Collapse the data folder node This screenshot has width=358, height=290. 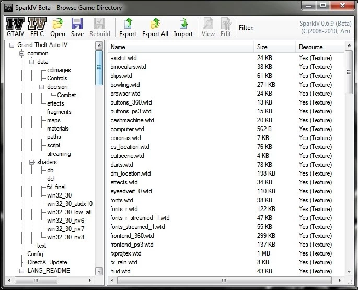point(31,62)
